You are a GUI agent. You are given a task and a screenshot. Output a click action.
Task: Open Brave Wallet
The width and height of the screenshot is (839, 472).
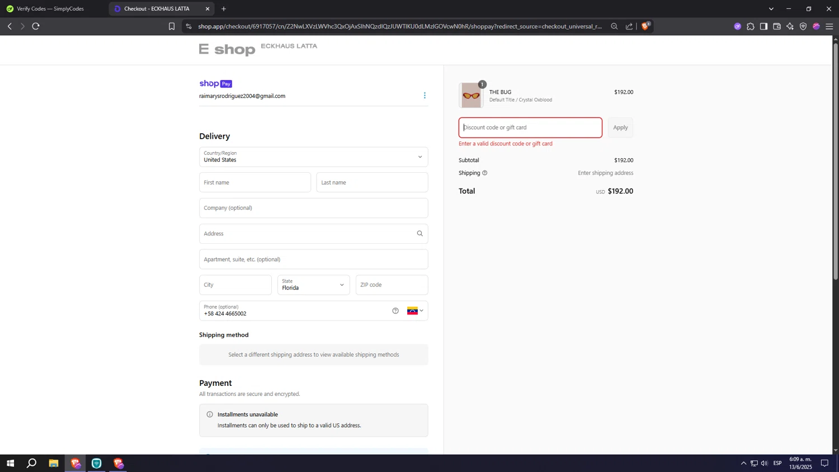pos(777,26)
